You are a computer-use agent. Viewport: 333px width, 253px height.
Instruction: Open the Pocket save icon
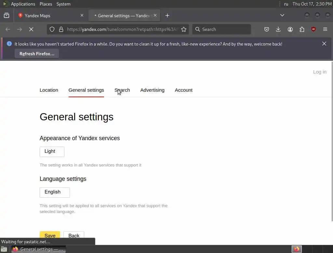pos(267,29)
